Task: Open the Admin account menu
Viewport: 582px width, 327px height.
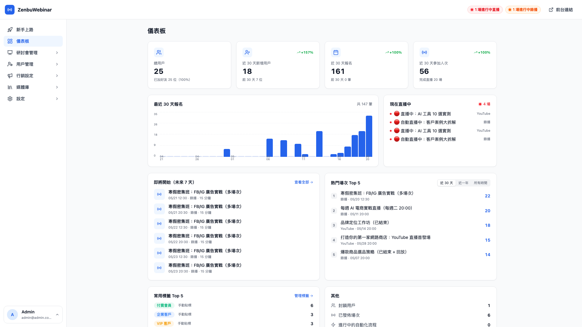Action: click(x=33, y=315)
